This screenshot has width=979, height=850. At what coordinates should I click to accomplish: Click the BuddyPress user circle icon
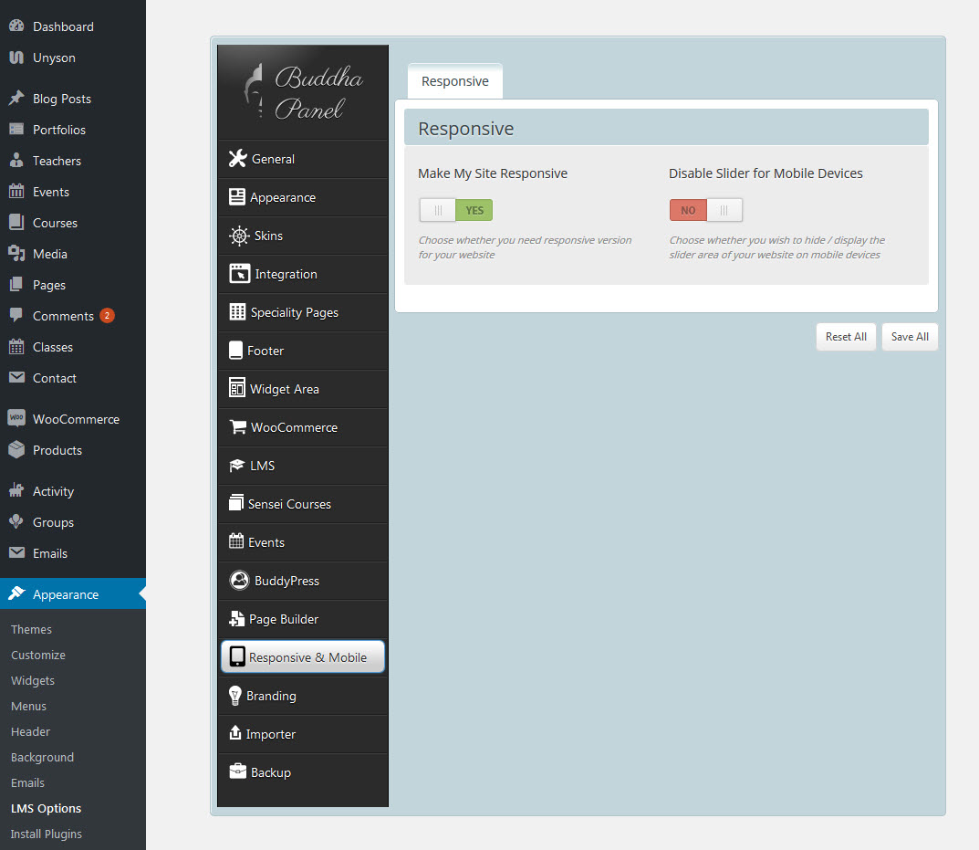pyautogui.click(x=239, y=581)
